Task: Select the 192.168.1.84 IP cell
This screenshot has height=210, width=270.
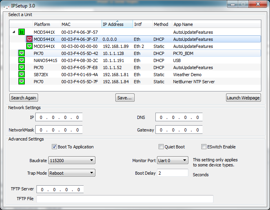Action: [x=116, y=82]
